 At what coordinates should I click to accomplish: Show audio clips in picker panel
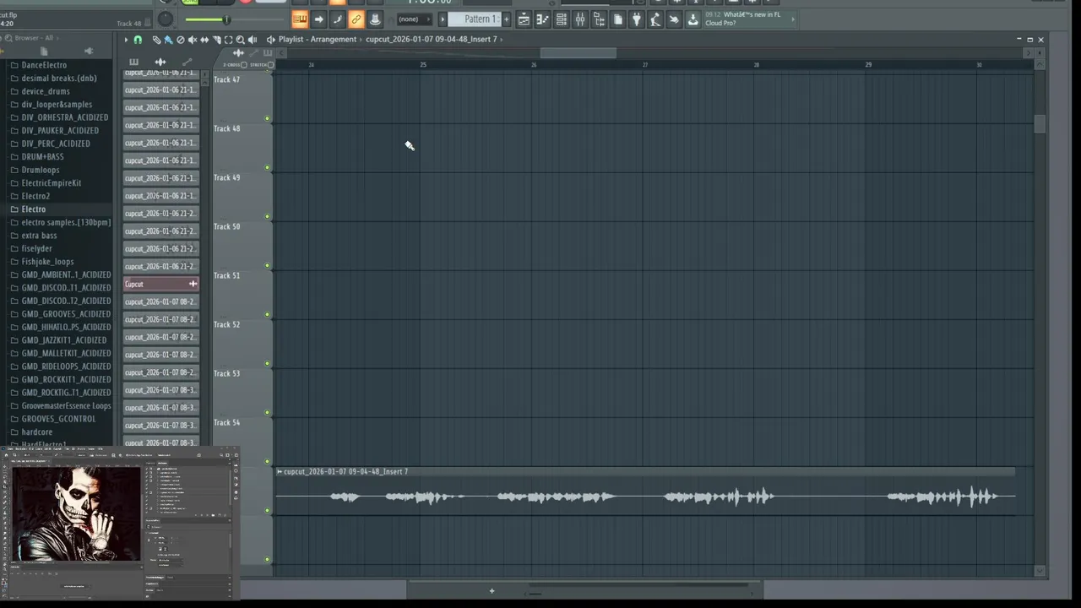(x=160, y=62)
